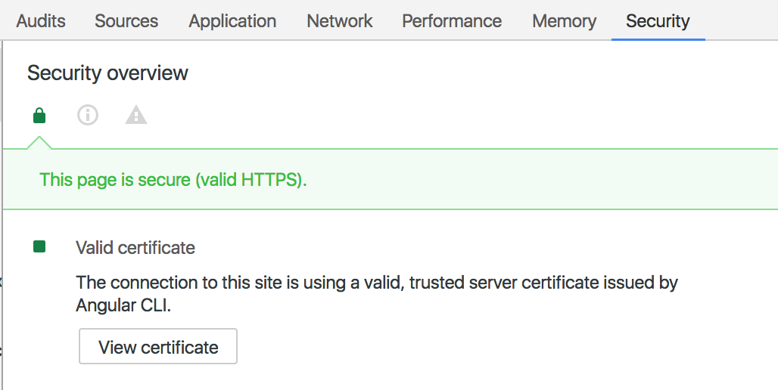Click the gray info circle icon
The height and width of the screenshot is (390, 778).
(x=88, y=115)
